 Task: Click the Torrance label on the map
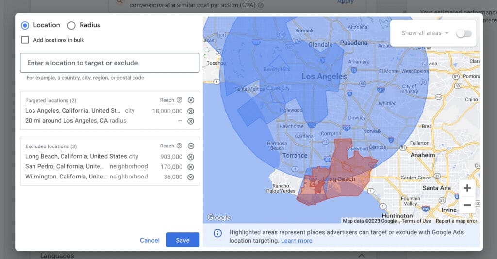click(295, 156)
